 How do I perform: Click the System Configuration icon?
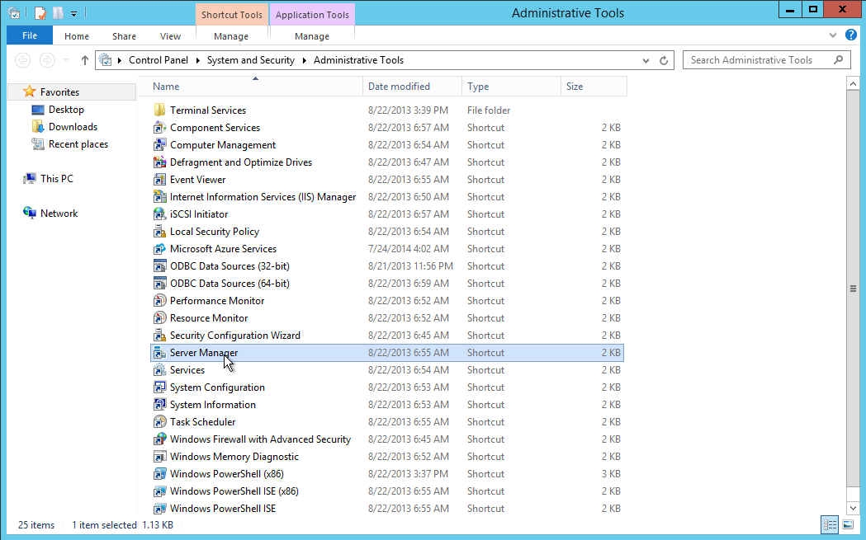pos(159,387)
